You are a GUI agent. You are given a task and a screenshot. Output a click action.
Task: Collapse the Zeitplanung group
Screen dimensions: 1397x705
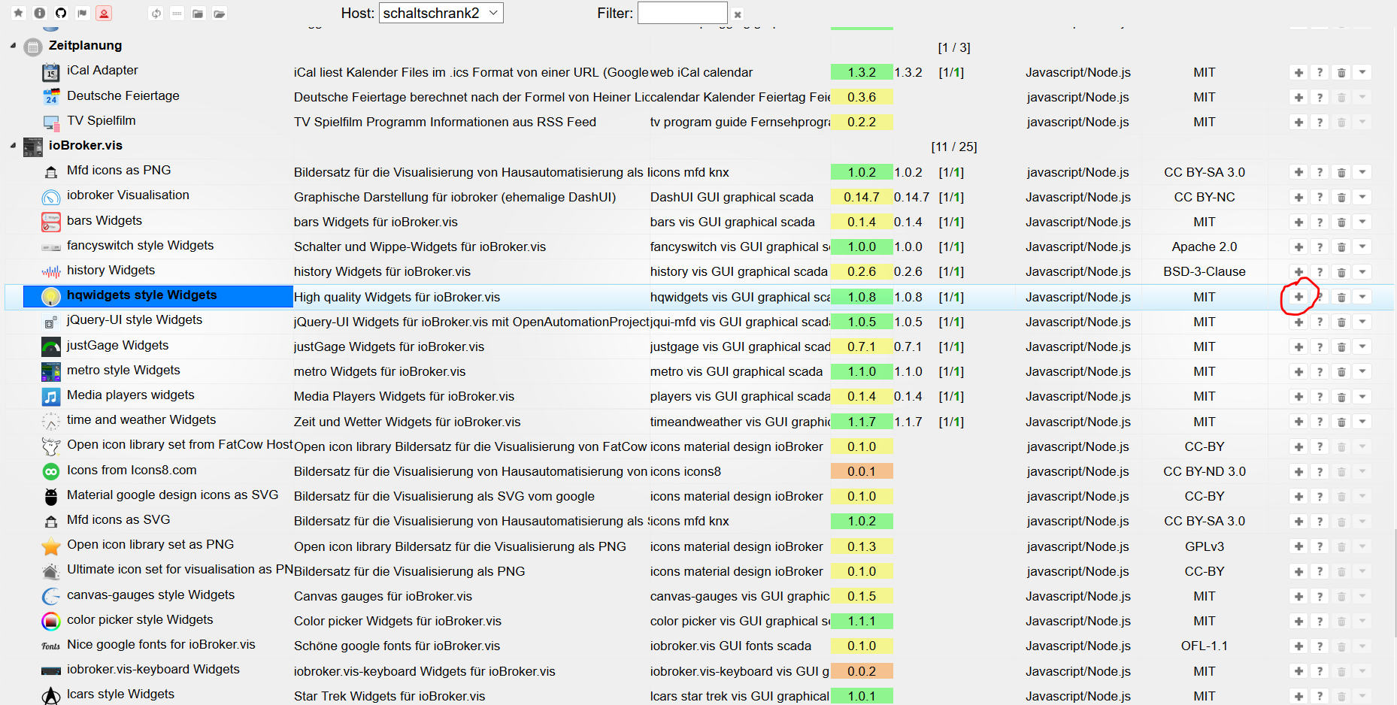point(13,46)
